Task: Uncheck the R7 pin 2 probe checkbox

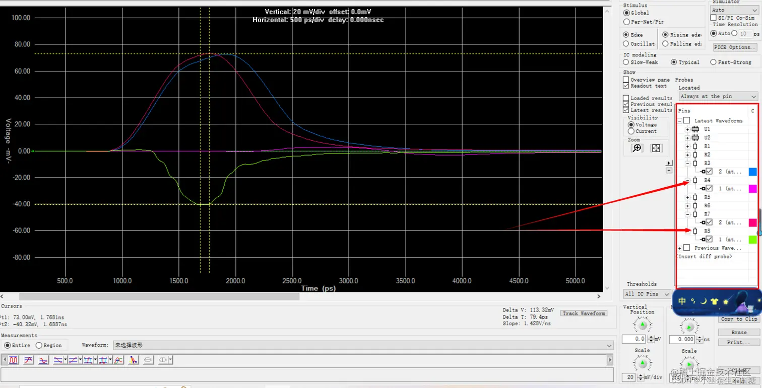Action: coord(709,222)
